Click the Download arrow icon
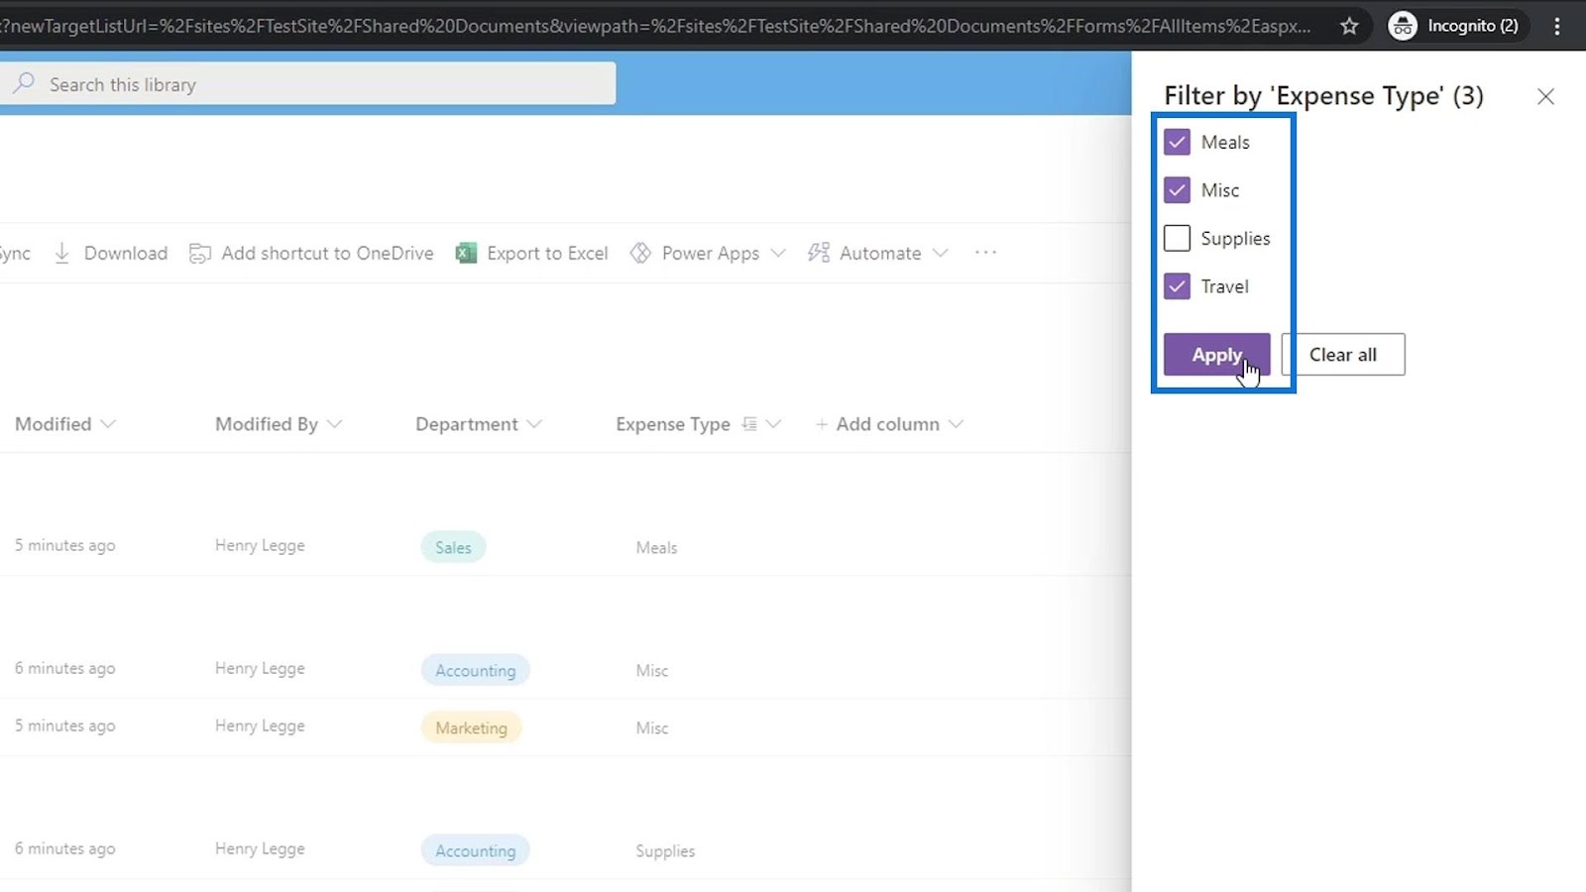This screenshot has width=1586, height=892. 61,253
